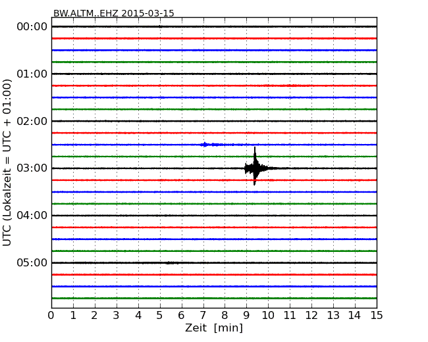
Task: Select the "Zeit [min]" x-axis label
Action: [214, 328]
